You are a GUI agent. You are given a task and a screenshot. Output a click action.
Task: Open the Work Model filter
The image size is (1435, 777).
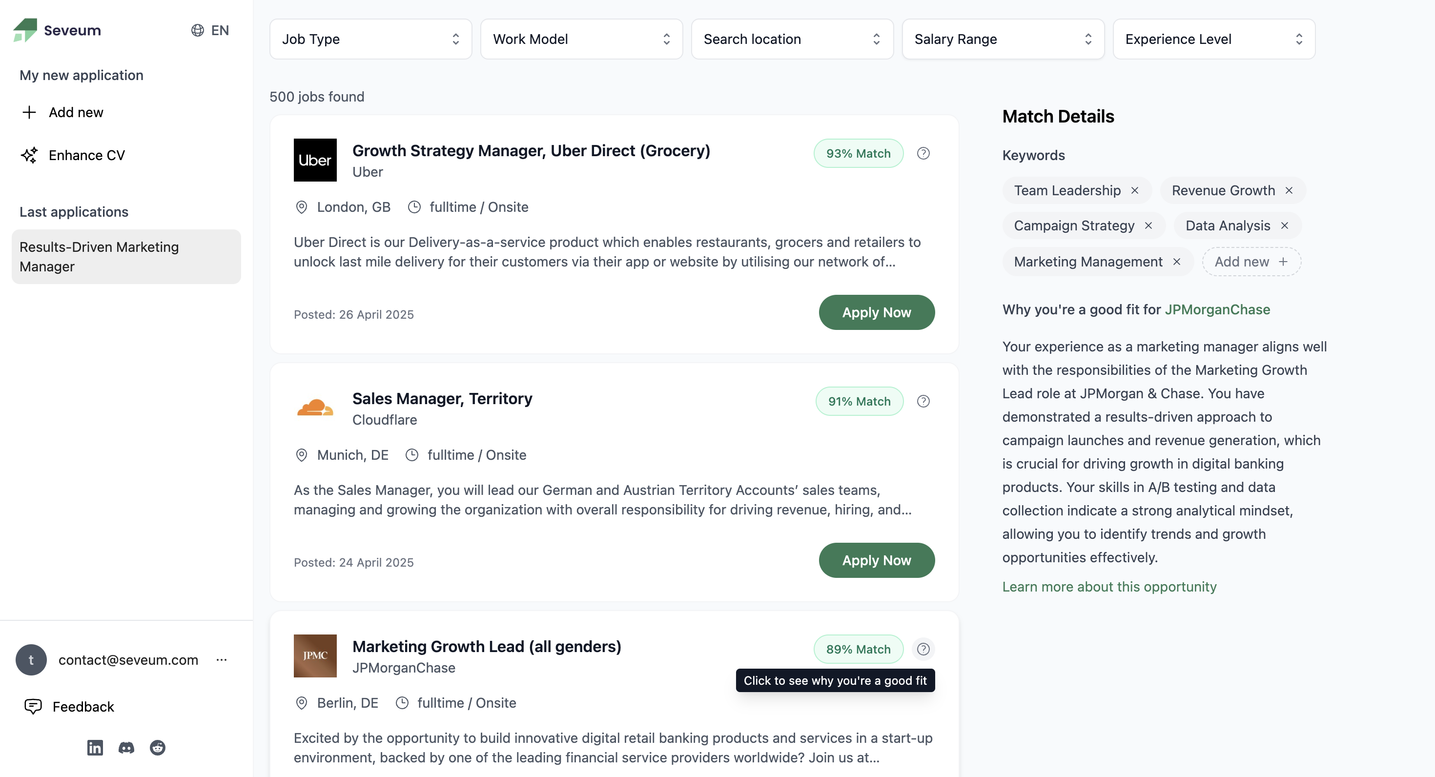[x=581, y=39]
